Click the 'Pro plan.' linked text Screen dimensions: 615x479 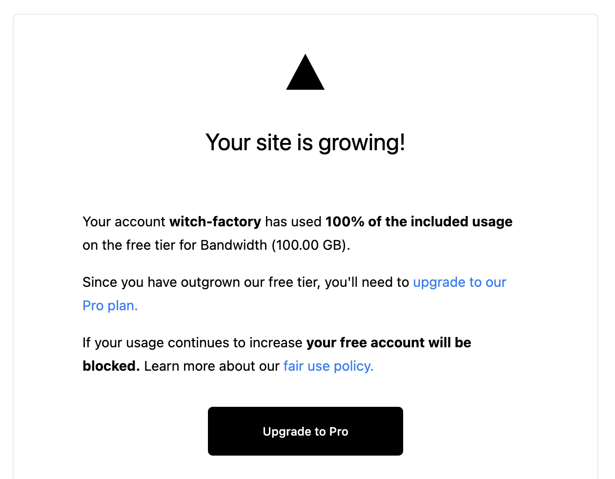(110, 305)
